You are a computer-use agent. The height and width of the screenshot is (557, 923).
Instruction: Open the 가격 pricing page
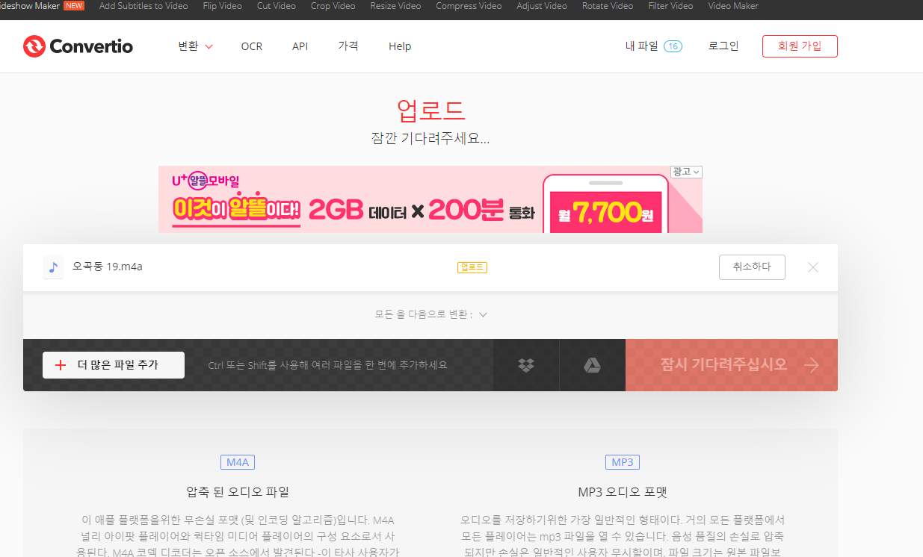(x=348, y=46)
